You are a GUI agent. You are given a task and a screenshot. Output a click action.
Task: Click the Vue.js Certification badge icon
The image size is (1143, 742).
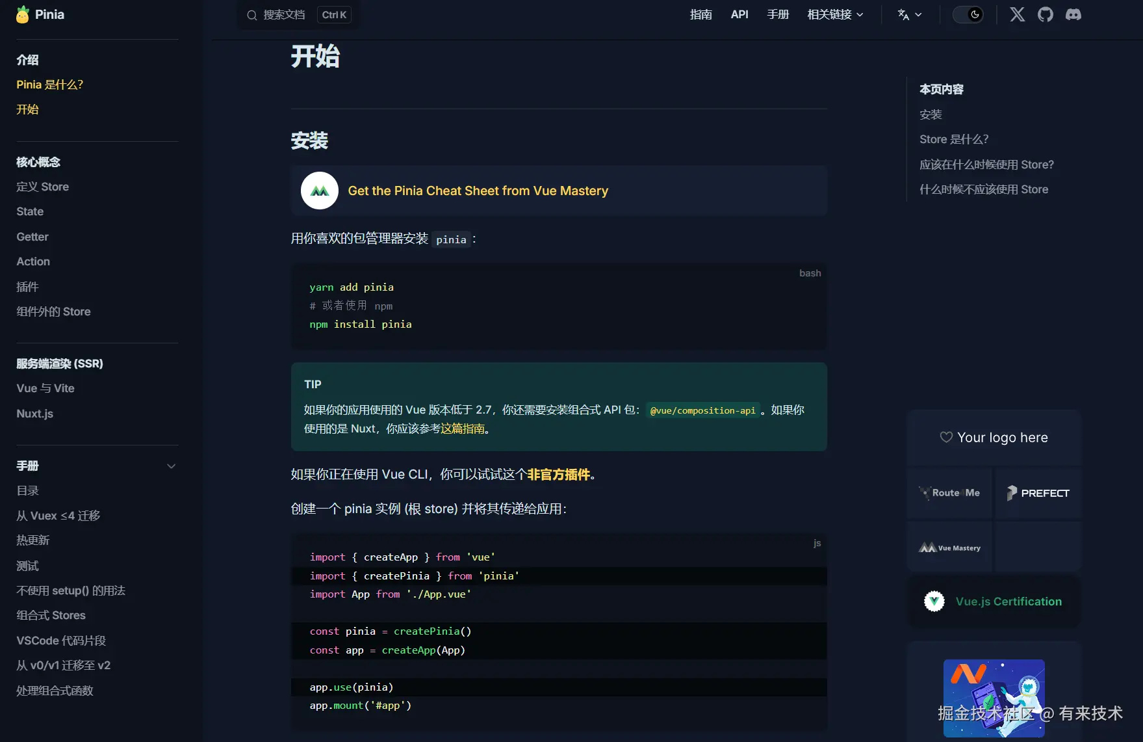point(934,601)
